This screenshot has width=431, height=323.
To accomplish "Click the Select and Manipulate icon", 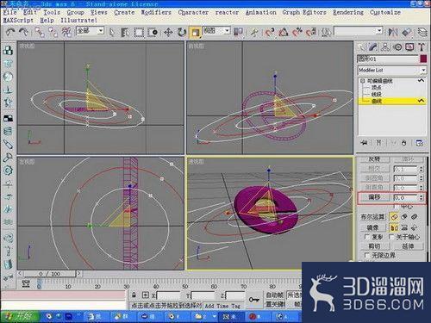I will [254, 32].
